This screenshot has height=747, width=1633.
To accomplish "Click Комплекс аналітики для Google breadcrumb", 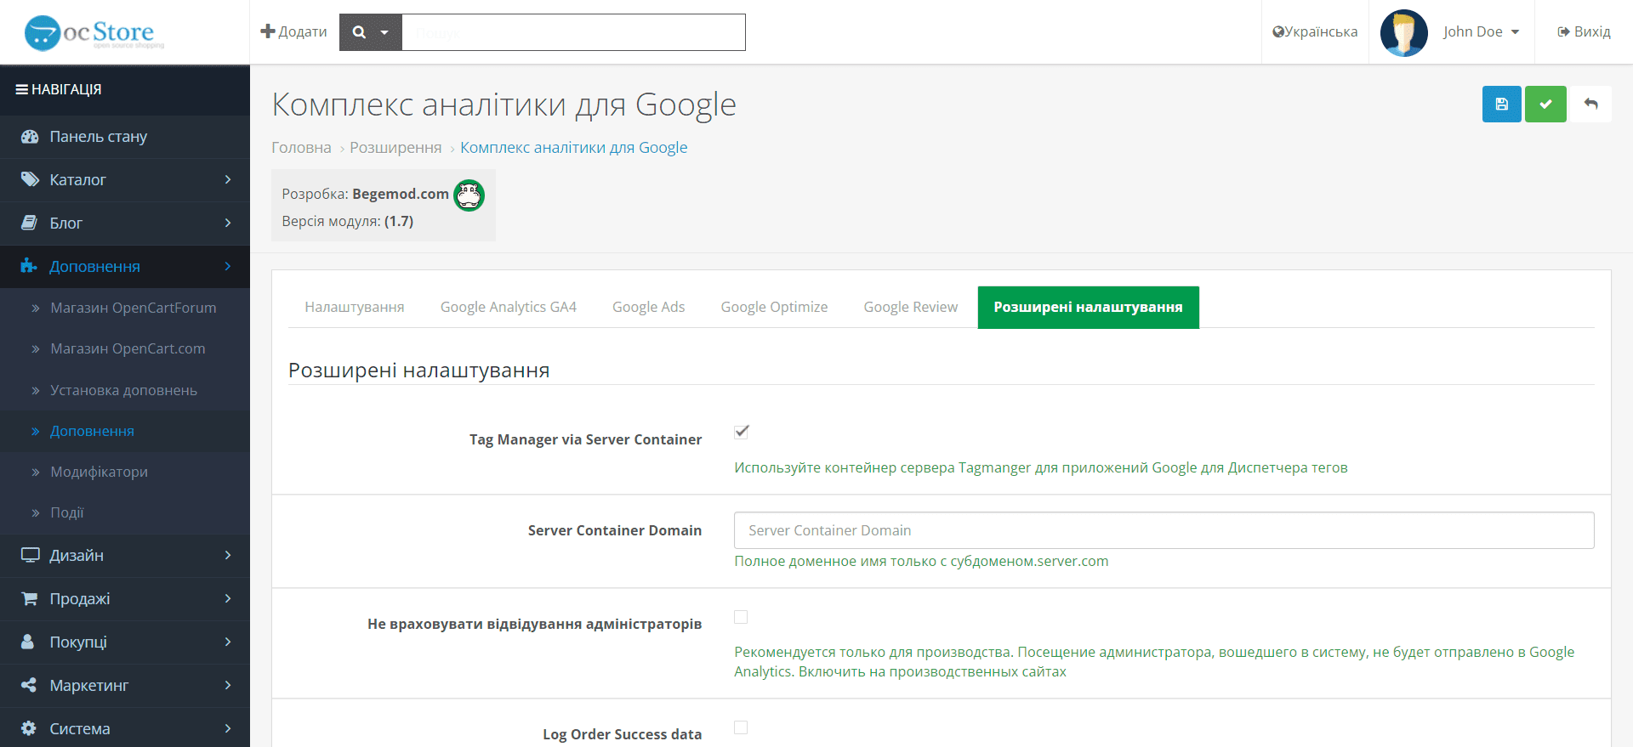I will [573, 147].
